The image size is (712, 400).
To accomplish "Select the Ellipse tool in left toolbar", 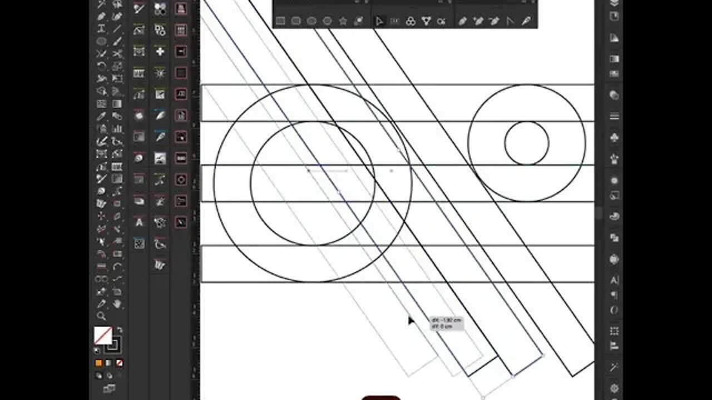I will tap(101, 41).
